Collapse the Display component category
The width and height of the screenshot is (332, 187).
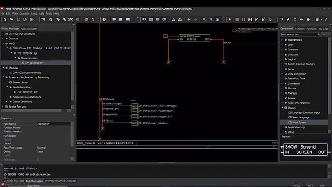click(282, 108)
